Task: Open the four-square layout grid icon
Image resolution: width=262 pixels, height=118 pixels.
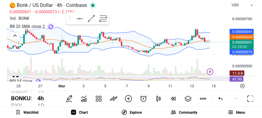Action: click(99, 99)
